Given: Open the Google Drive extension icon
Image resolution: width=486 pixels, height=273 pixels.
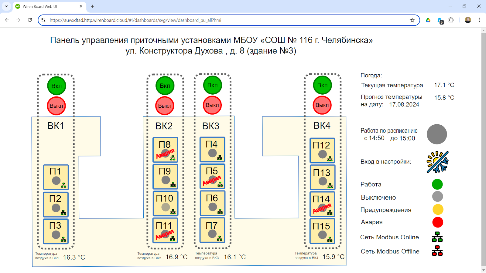Looking at the screenshot, I should click(428, 20).
